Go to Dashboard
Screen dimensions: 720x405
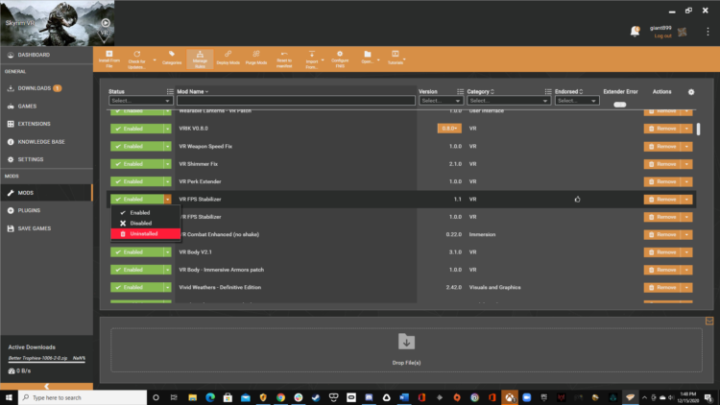pos(46,55)
